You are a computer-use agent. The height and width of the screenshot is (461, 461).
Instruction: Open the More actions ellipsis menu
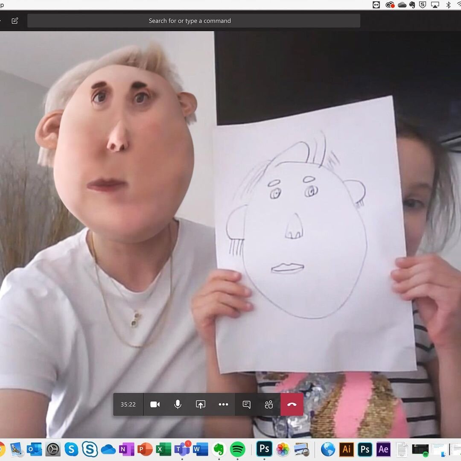(223, 404)
